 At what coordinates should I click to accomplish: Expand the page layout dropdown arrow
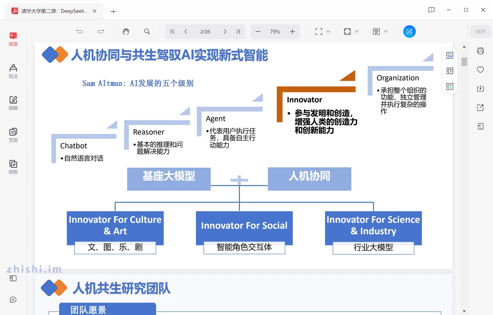coord(386,32)
